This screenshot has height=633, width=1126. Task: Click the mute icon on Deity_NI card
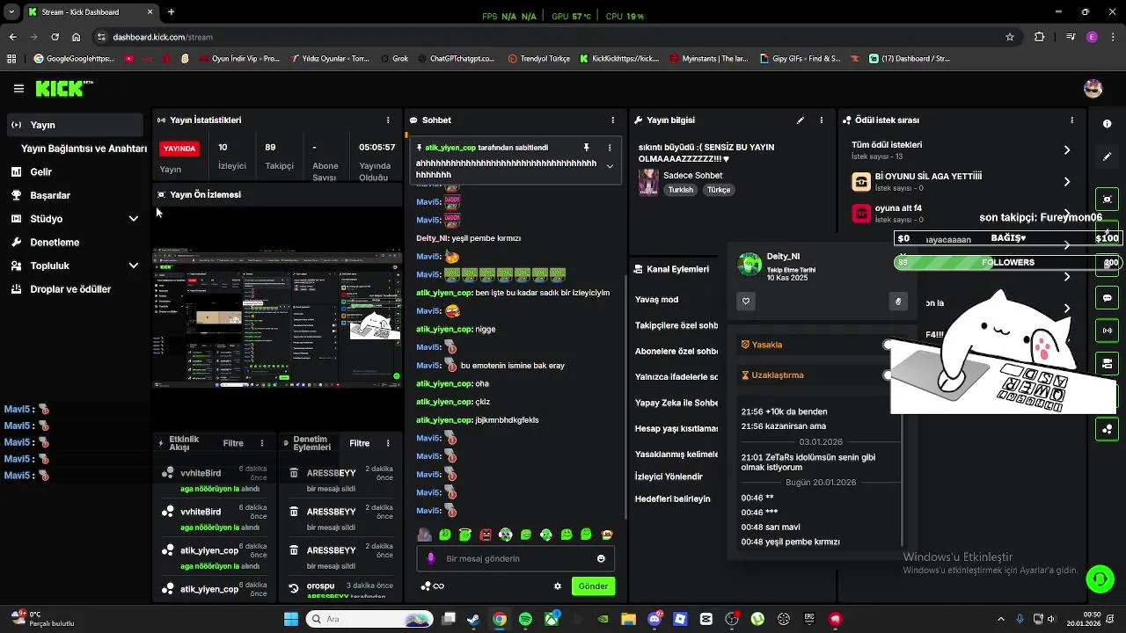[x=897, y=302]
